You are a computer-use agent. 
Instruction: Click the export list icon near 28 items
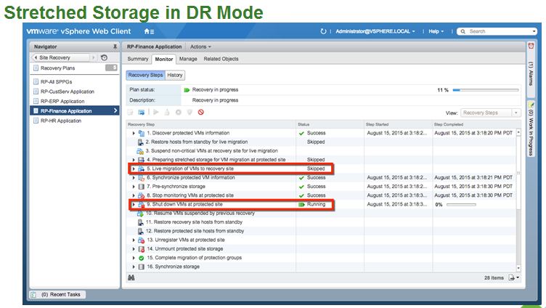click(513, 277)
